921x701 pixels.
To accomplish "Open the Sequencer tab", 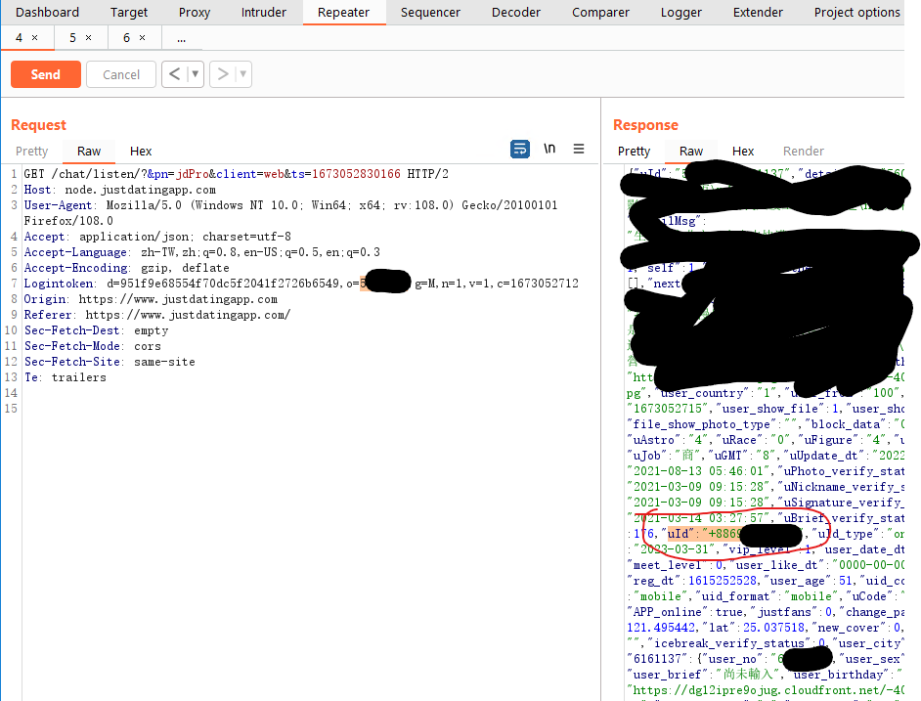I will pos(430,13).
